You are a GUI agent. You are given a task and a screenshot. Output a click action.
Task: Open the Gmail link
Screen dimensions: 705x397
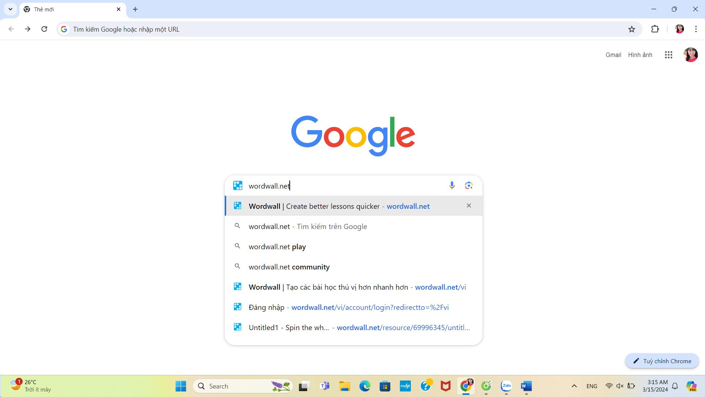[x=613, y=55]
